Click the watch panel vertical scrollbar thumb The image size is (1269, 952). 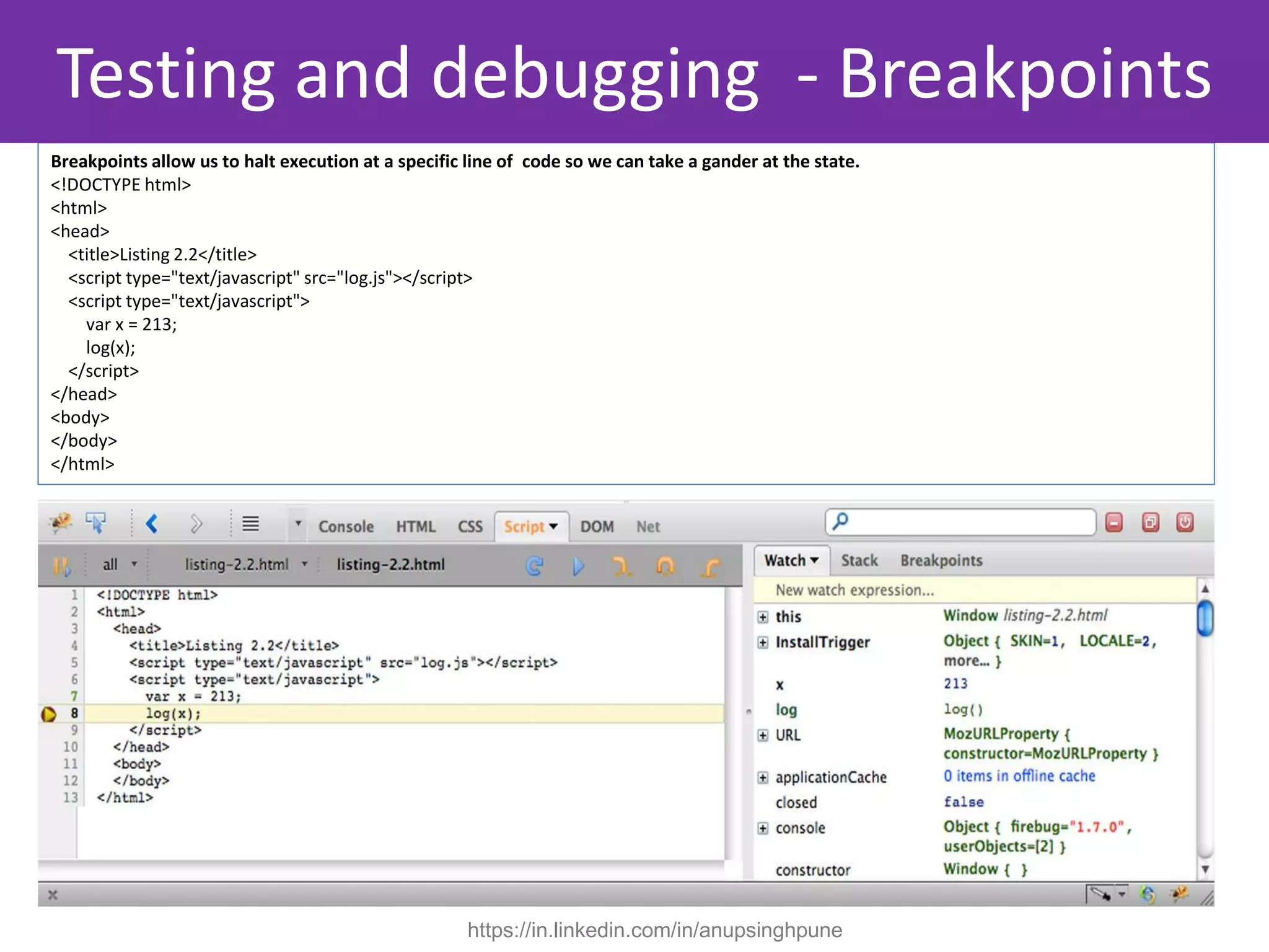(1205, 619)
